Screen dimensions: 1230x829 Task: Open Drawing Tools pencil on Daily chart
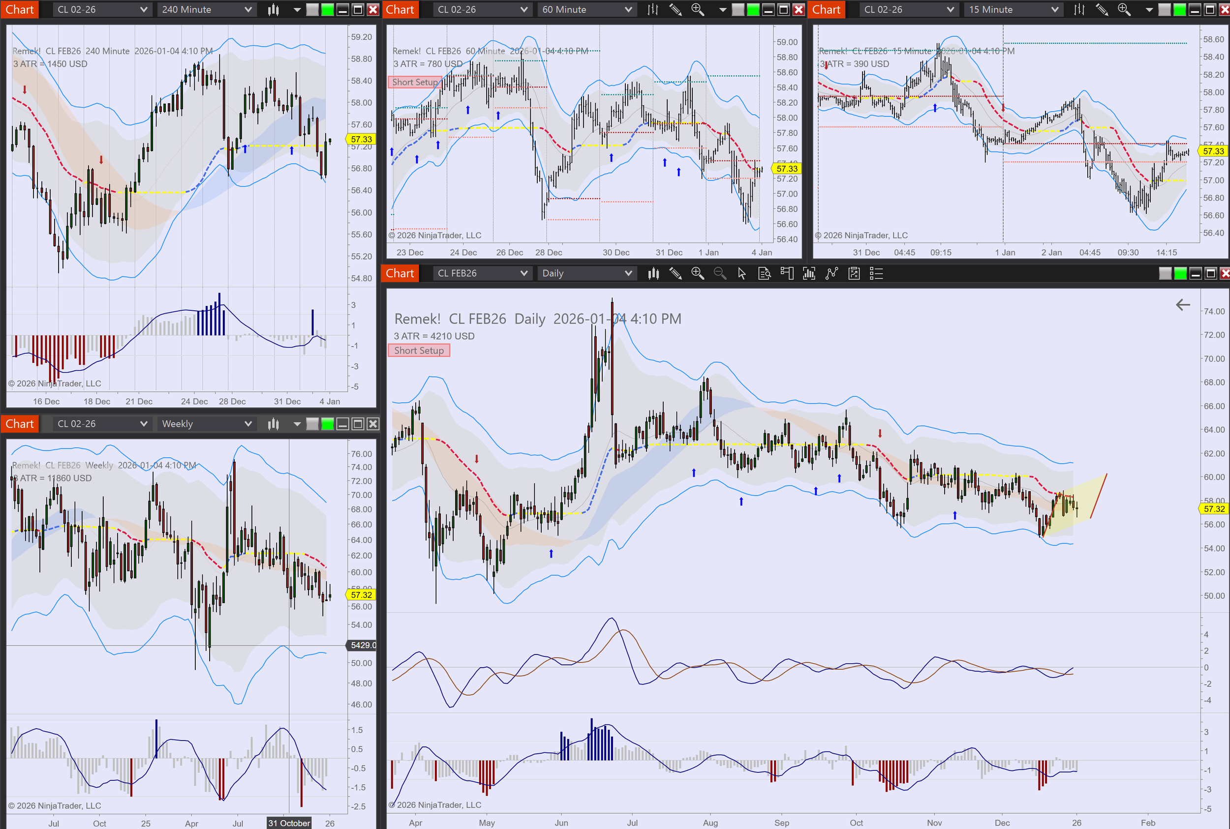pos(675,273)
